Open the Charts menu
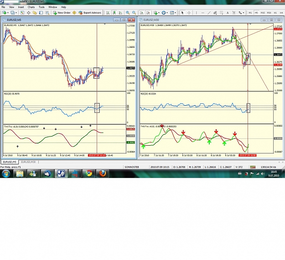The height and width of the screenshot is (260, 285). coord(31,7)
